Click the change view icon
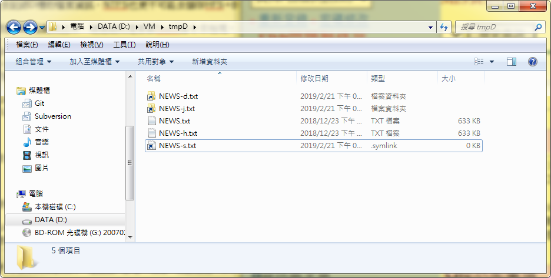 (479, 62)
